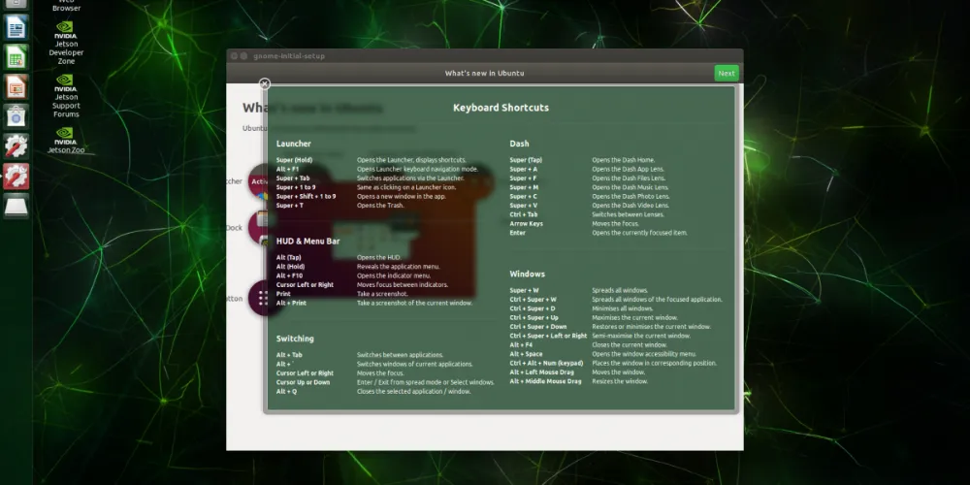Click the 'Alt + Left Mouse Drag' entry

pos(541,372)
